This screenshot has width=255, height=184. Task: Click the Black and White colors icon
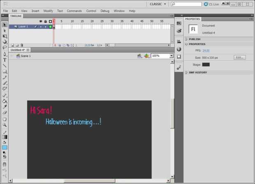(5, 153)
